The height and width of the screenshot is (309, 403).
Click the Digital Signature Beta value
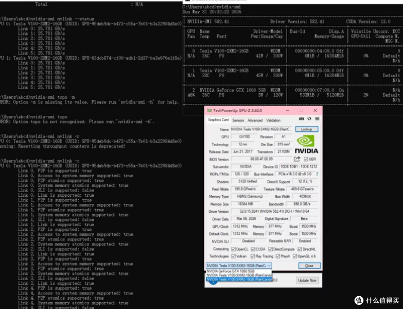(x=304, y=219)
